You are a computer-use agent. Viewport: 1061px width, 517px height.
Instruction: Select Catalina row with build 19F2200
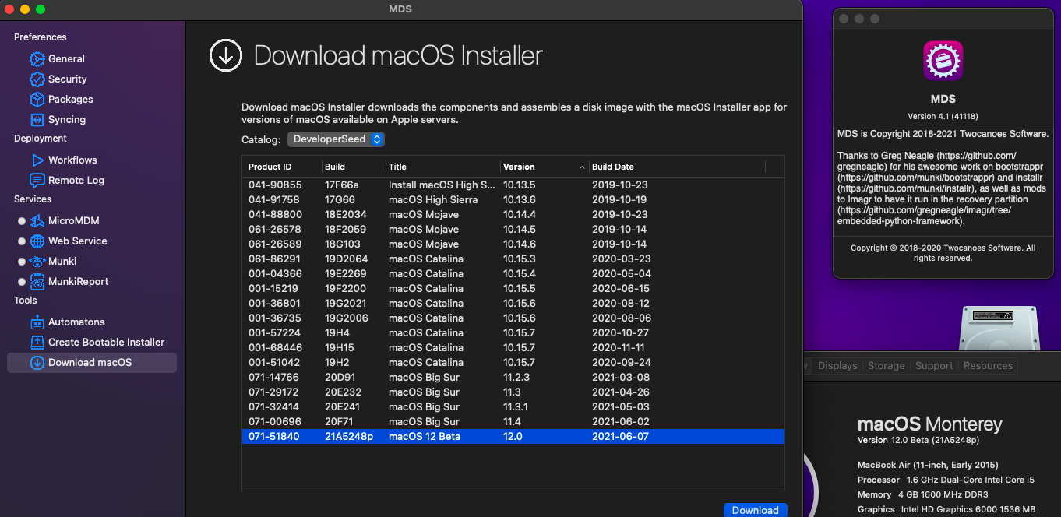[513, 288]
